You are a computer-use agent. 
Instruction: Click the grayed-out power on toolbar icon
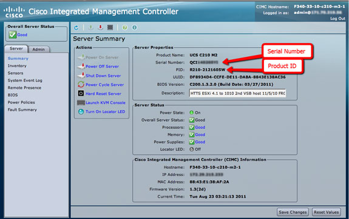pos(90,27)
